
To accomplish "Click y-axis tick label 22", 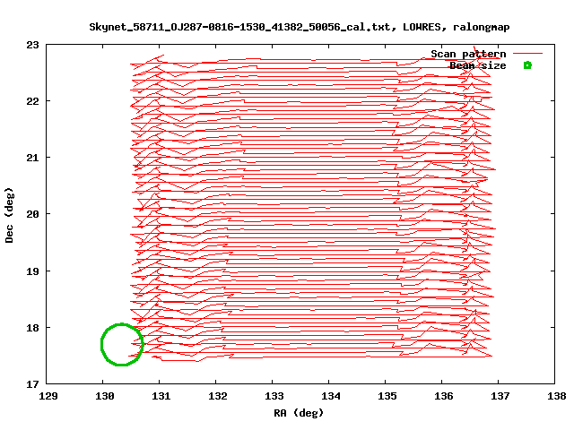I will (x=32, y=101).
